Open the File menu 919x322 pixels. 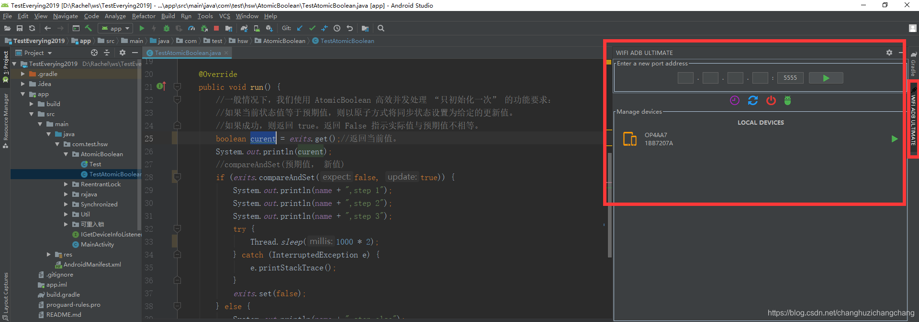[7, 16]
